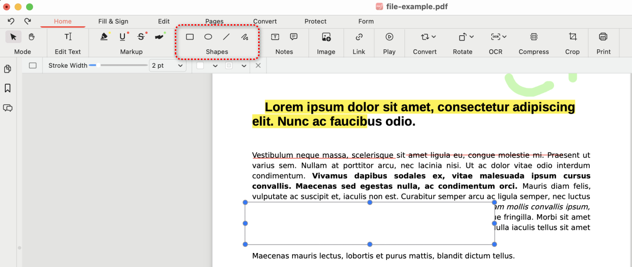Activate the strikethrough markup tool

[x=141, y=37]
